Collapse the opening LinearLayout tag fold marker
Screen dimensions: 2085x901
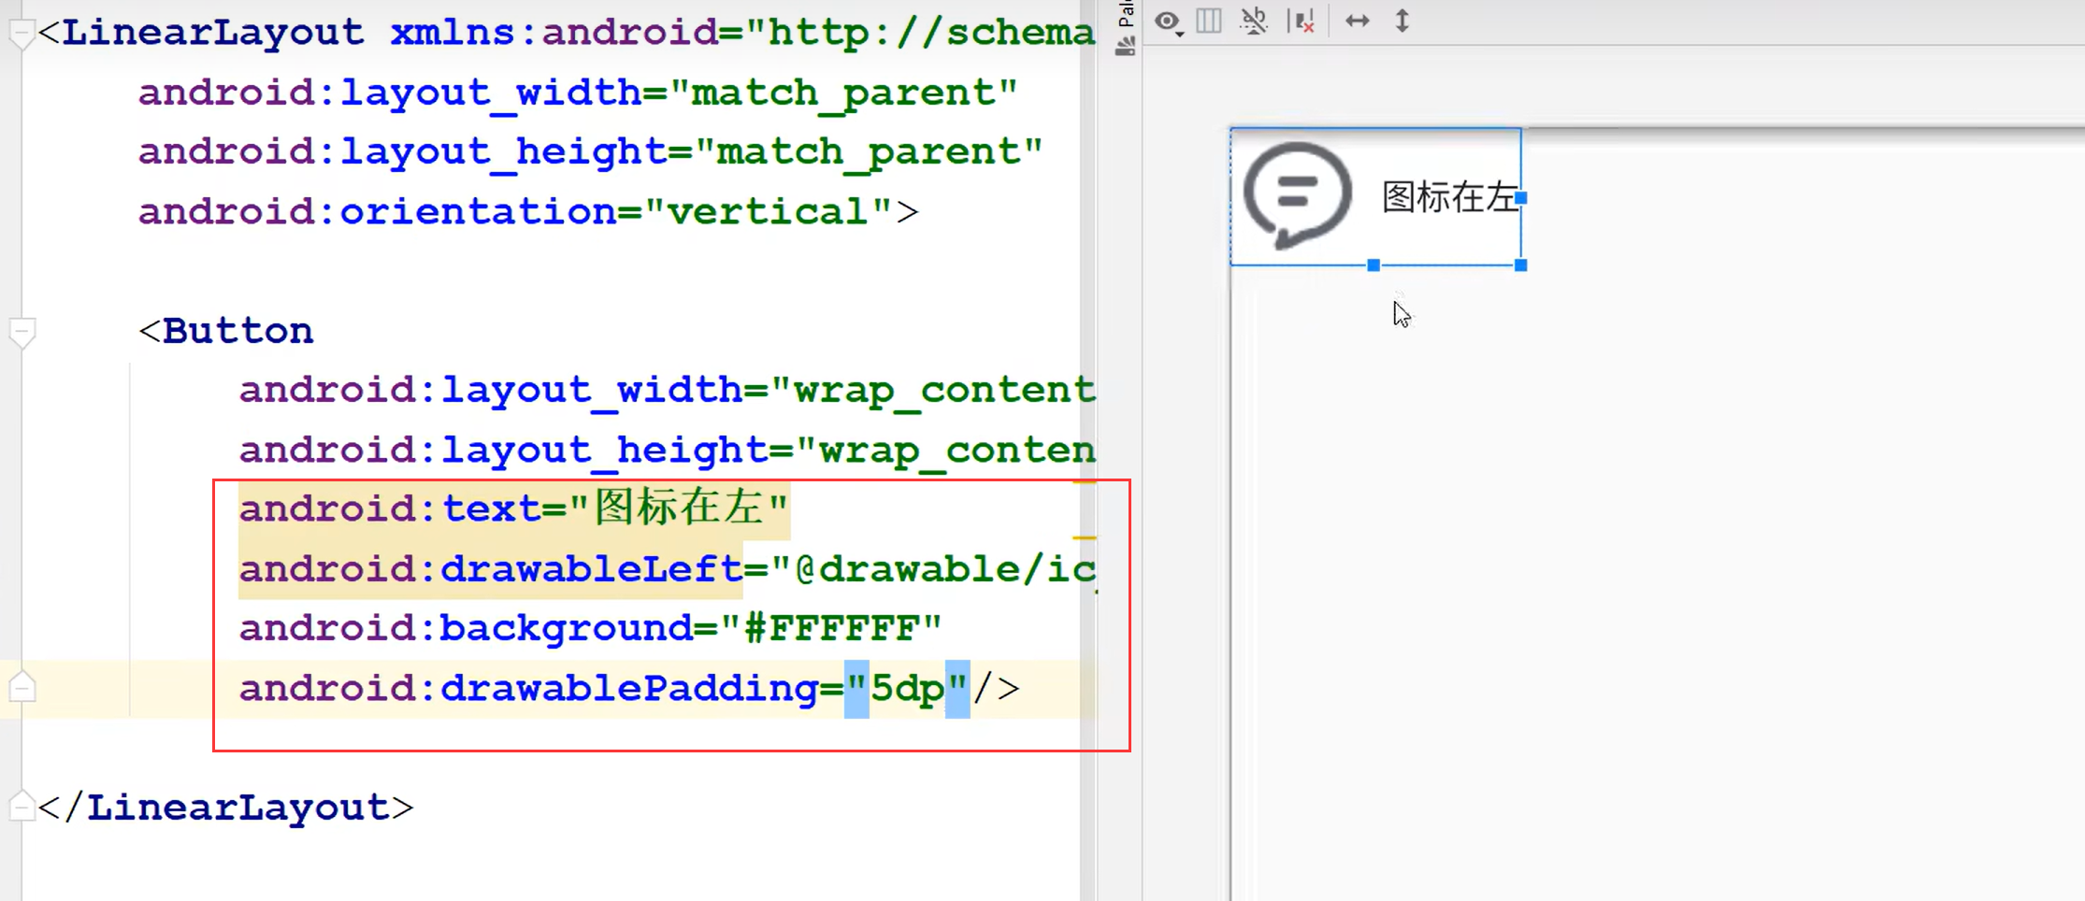tap(21, 35)
